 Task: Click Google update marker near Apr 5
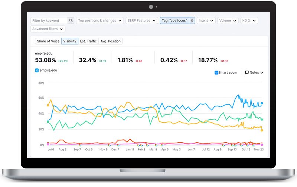pos(162,145)
